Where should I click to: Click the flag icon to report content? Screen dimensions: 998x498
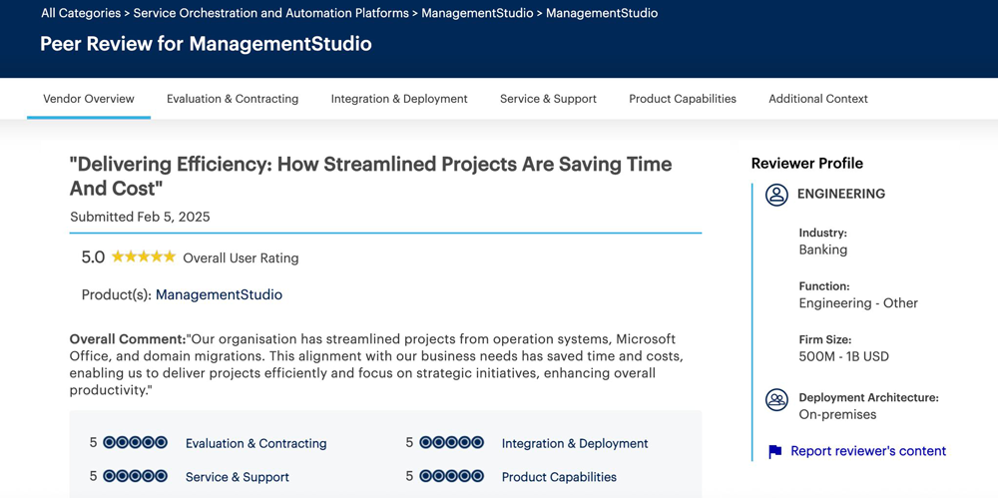pyautogui.click(x=775, y=452)
